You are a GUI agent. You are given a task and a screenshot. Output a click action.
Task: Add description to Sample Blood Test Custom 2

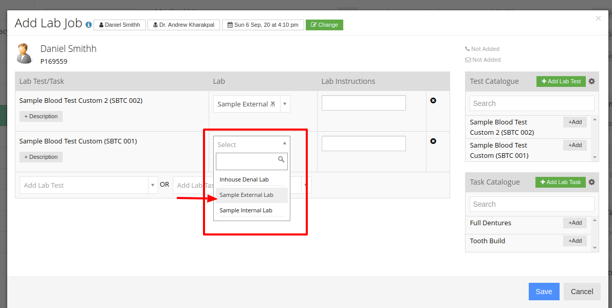pyautogui.click(x=41, y=116)
